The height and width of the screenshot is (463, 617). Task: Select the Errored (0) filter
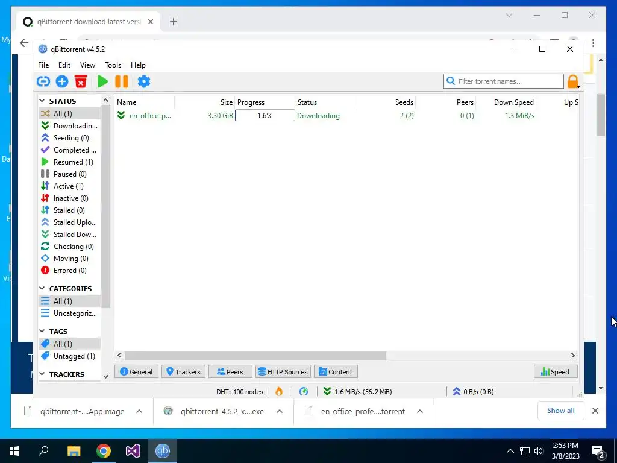point(70,271)
